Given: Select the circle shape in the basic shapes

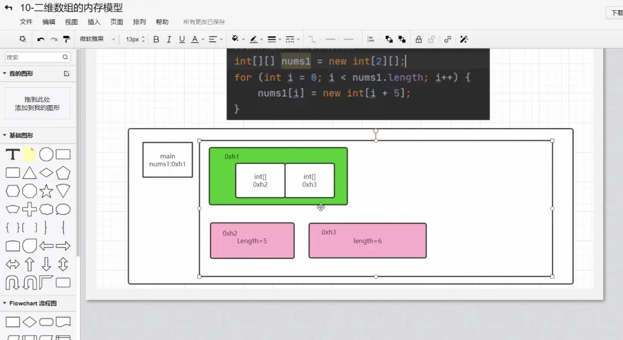Looking at the screenshot, I should [46, 154].
